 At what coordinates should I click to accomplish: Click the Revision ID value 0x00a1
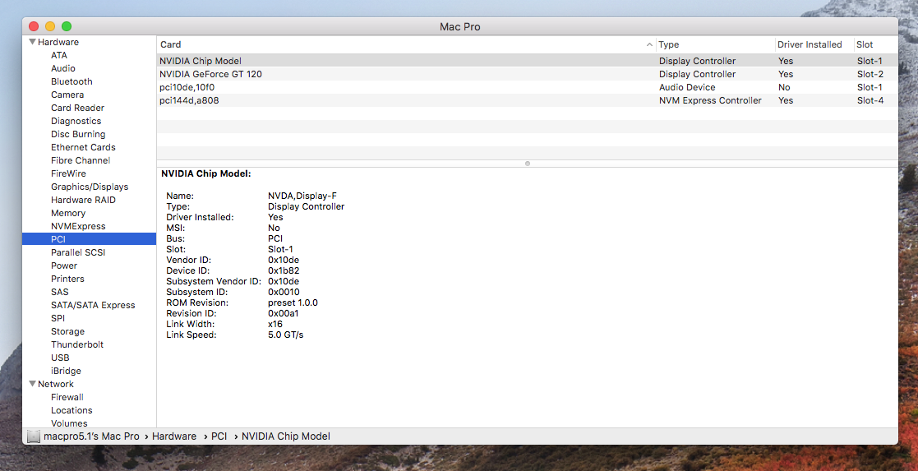click(x=284, y=313)
